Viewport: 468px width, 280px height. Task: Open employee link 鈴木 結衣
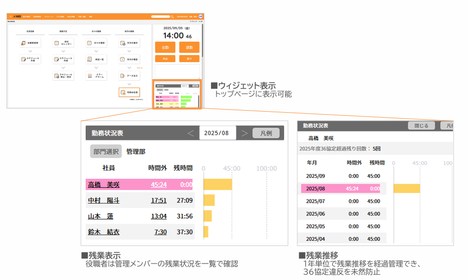(x=104, y=232)
